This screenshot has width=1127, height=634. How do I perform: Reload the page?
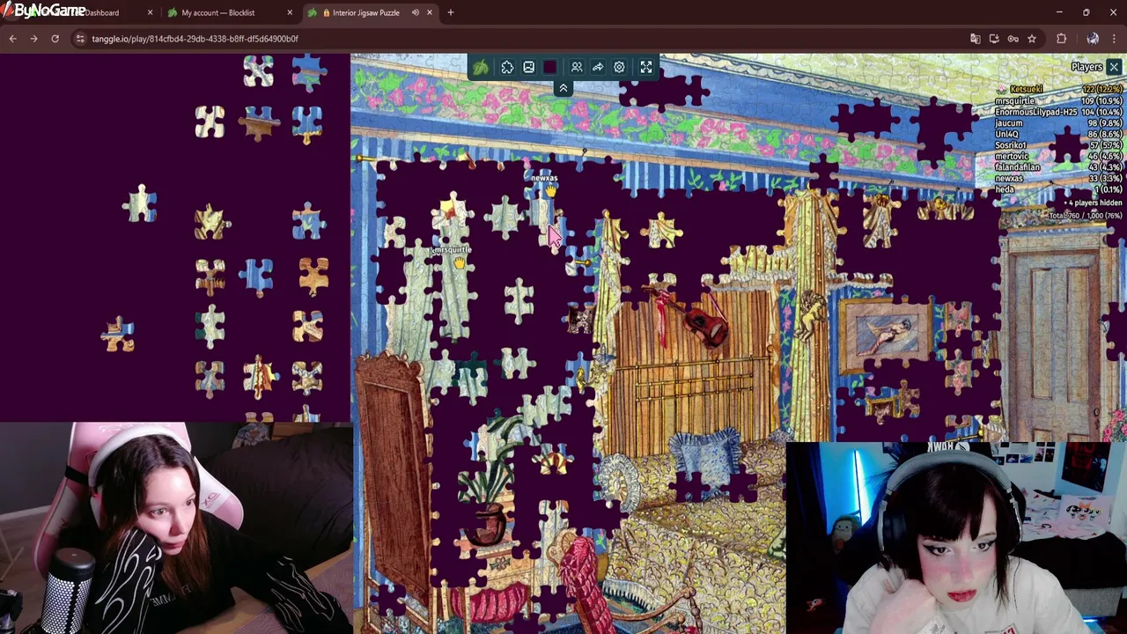(x=55, y=39)
